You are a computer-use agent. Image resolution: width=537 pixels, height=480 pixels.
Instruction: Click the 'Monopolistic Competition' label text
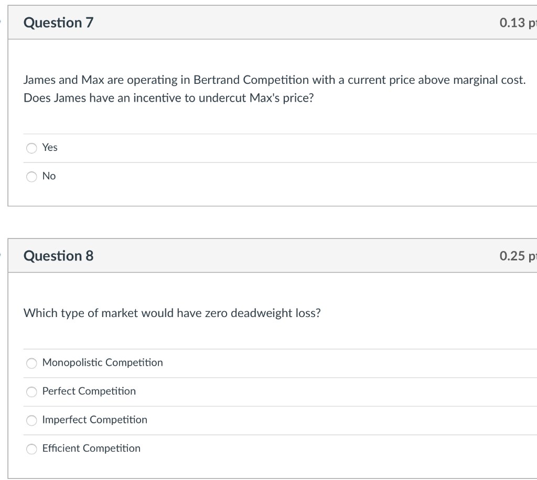(x=102, y=363)
